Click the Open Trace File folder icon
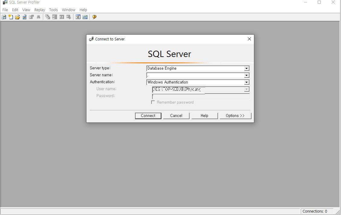Screen dimensions: 341x215 coord(18,17)
